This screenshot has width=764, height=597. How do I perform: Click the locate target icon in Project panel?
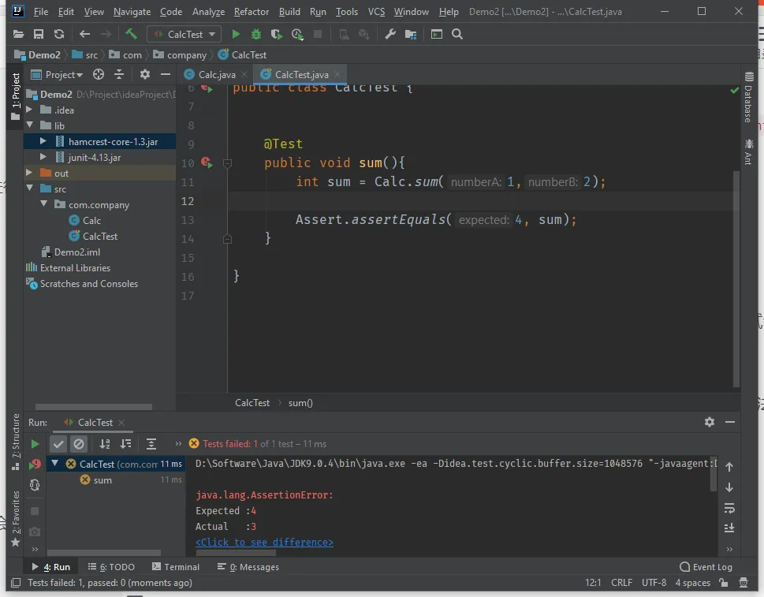point(99,74)
